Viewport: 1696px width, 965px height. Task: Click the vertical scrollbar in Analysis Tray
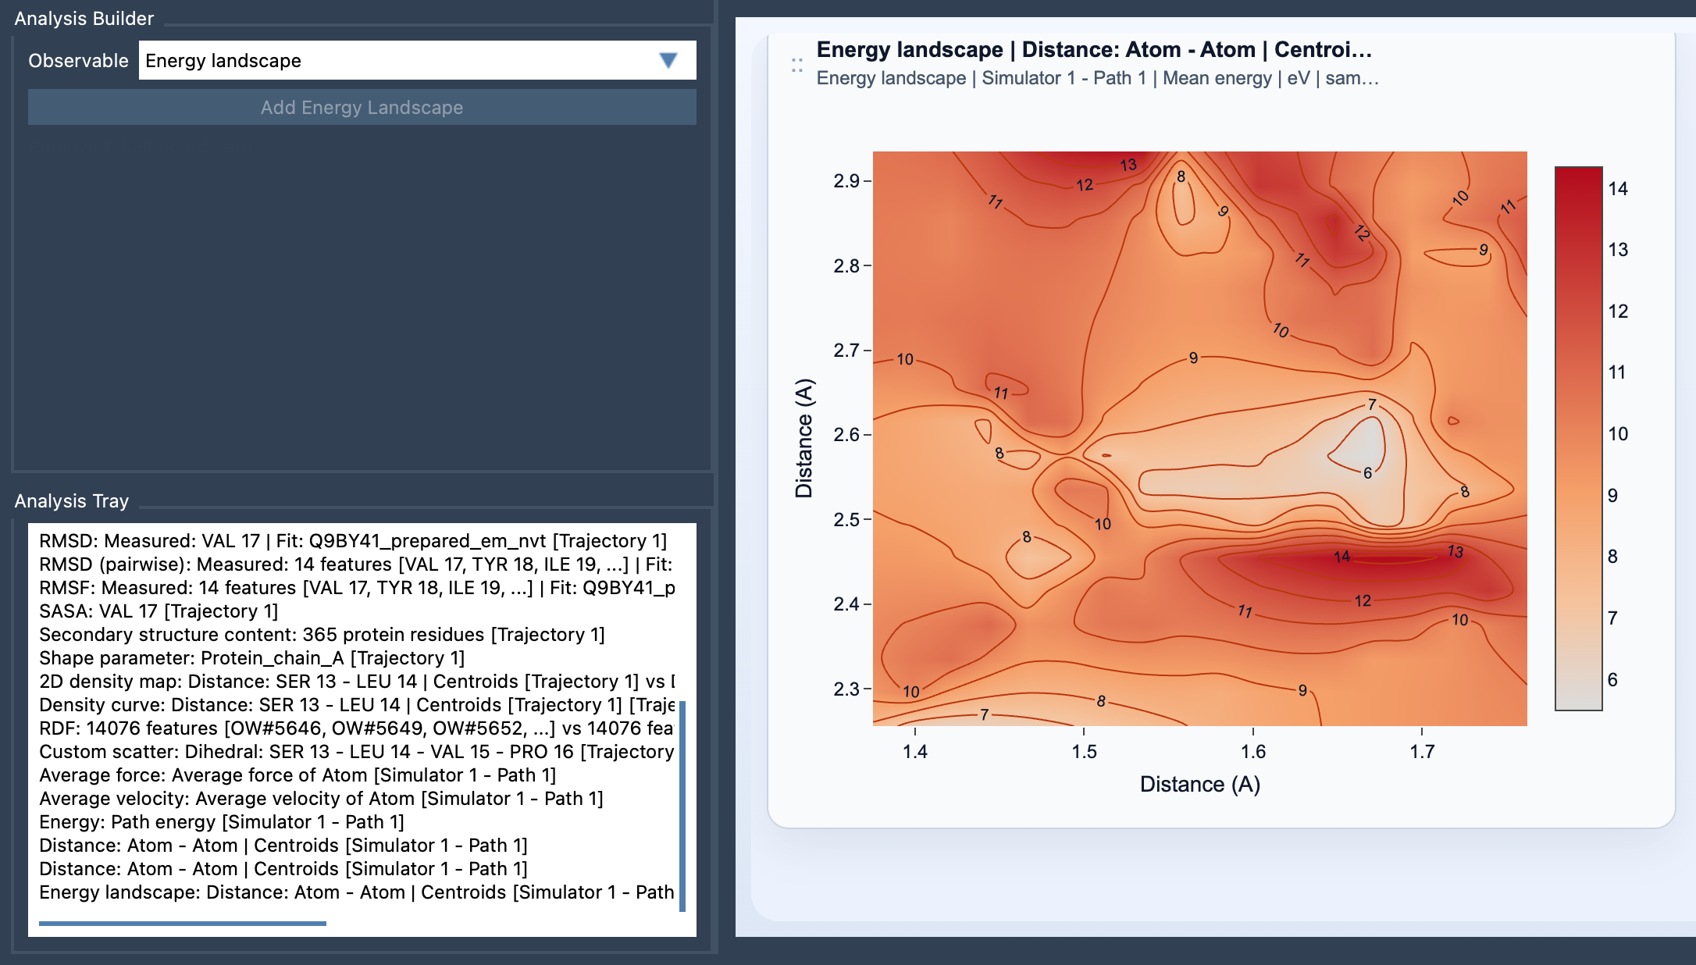coord(681,796)
